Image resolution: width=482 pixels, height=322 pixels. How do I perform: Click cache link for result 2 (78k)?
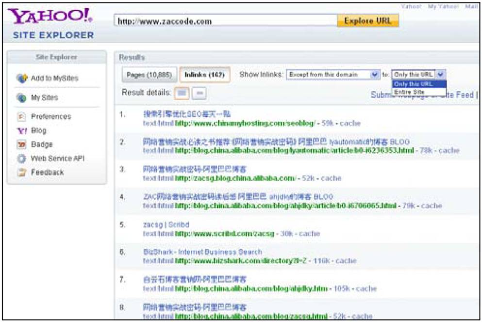point(449,150)
